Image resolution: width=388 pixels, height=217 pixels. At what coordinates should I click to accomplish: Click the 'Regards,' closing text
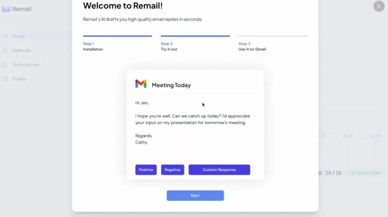click(x=144, y=136)
